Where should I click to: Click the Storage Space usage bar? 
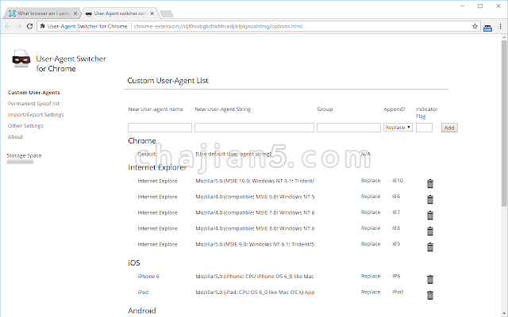[x=20, y=162]
